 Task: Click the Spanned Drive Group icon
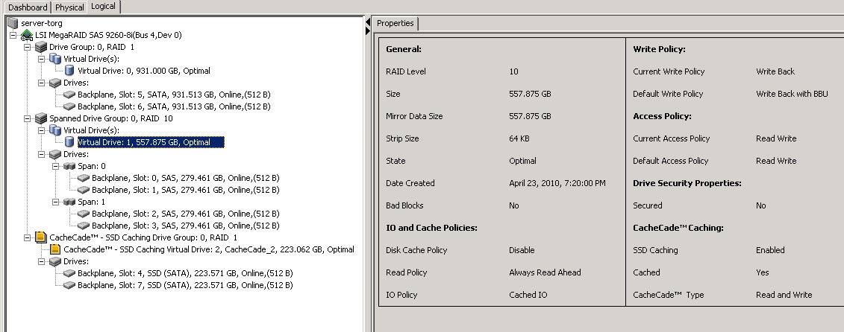click(42, 118)
